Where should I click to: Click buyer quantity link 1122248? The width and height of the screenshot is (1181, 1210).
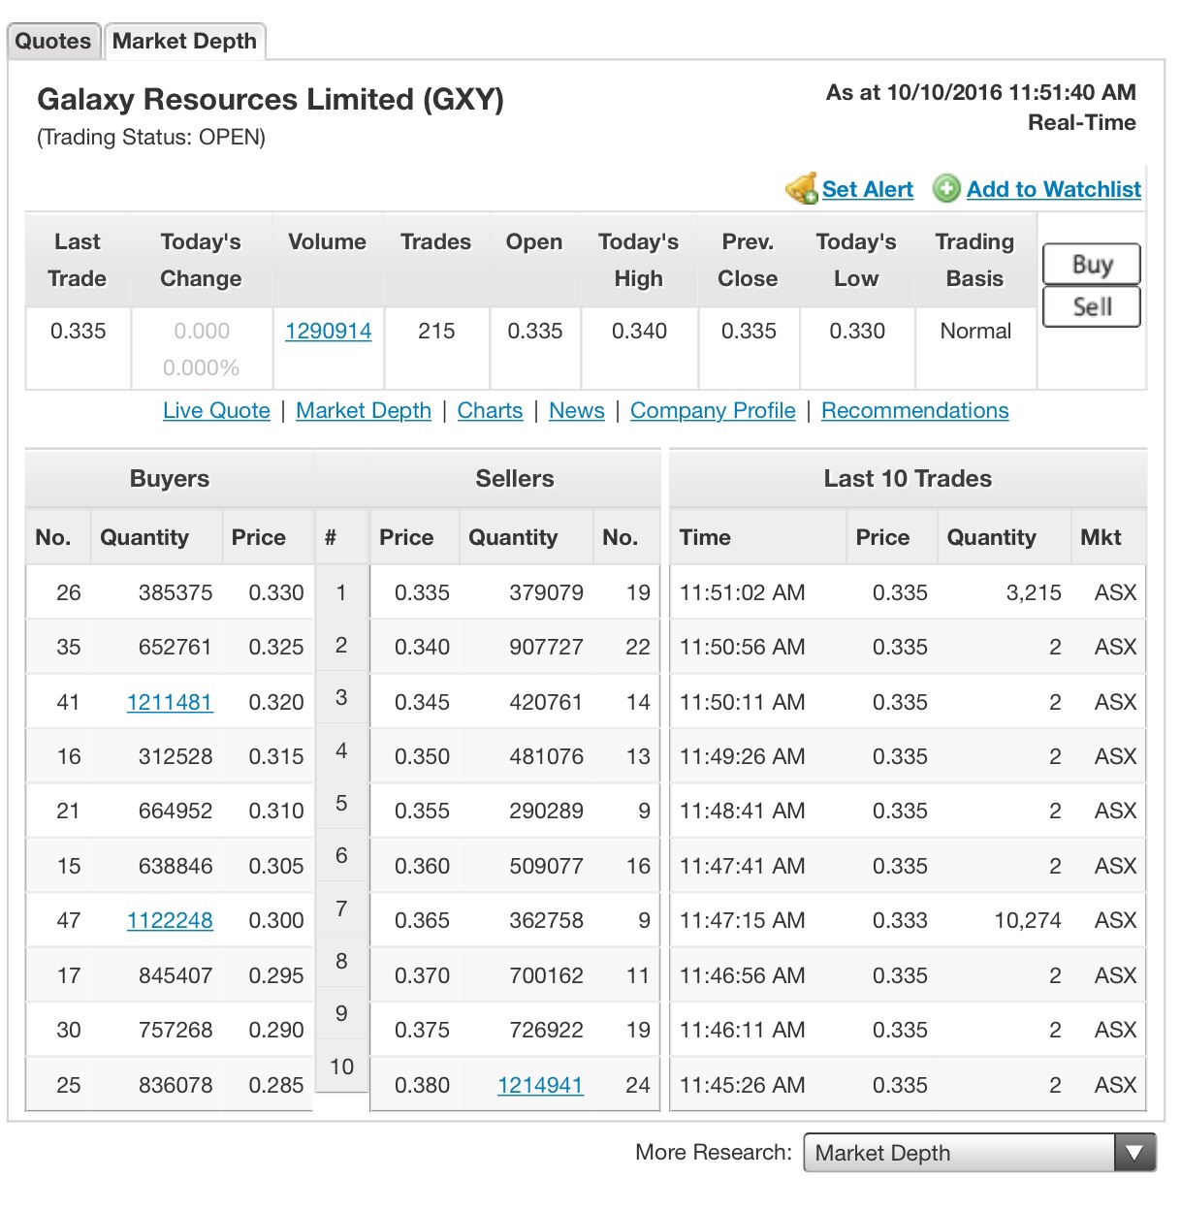tap(170, 920)
